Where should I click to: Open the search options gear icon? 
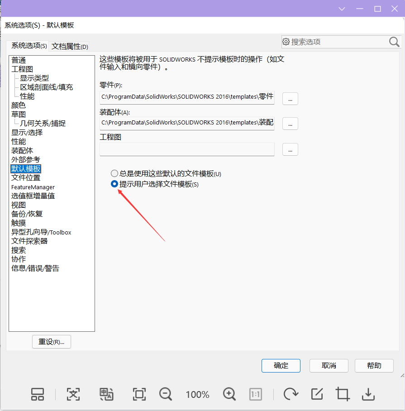286,42
